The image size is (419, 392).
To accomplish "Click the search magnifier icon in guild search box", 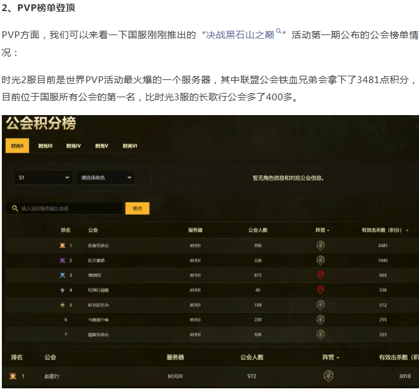I will (15, 209).
